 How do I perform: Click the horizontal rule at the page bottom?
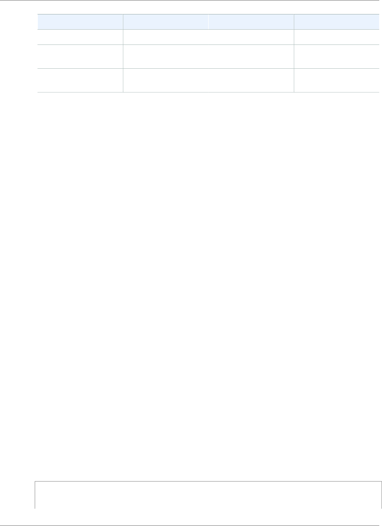[191, 525]
